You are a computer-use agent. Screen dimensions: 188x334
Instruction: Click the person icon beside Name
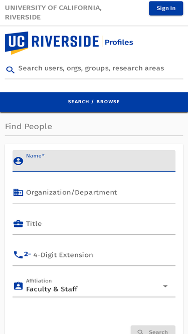click(x=19, y=161)
